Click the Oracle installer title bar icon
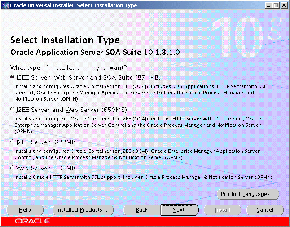 (x=5, y=5)
